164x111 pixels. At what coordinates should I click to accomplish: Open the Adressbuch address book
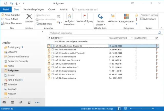tap(149, 19)
